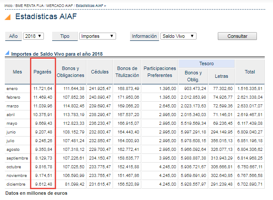
Task: Click Total value 6.702.890,71 for diciembre
Action: coord(250,184)
